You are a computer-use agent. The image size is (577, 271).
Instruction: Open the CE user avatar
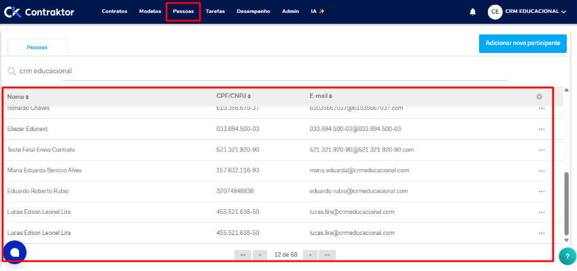(x=495, y=12)
